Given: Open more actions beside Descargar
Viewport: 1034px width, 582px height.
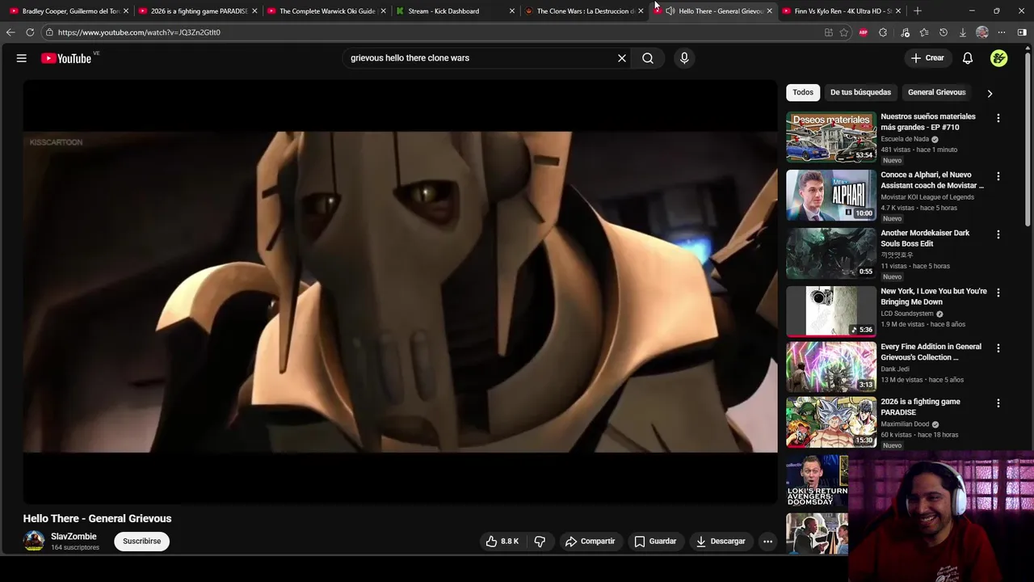Looking at the screenshot, I should coord(768,542).
